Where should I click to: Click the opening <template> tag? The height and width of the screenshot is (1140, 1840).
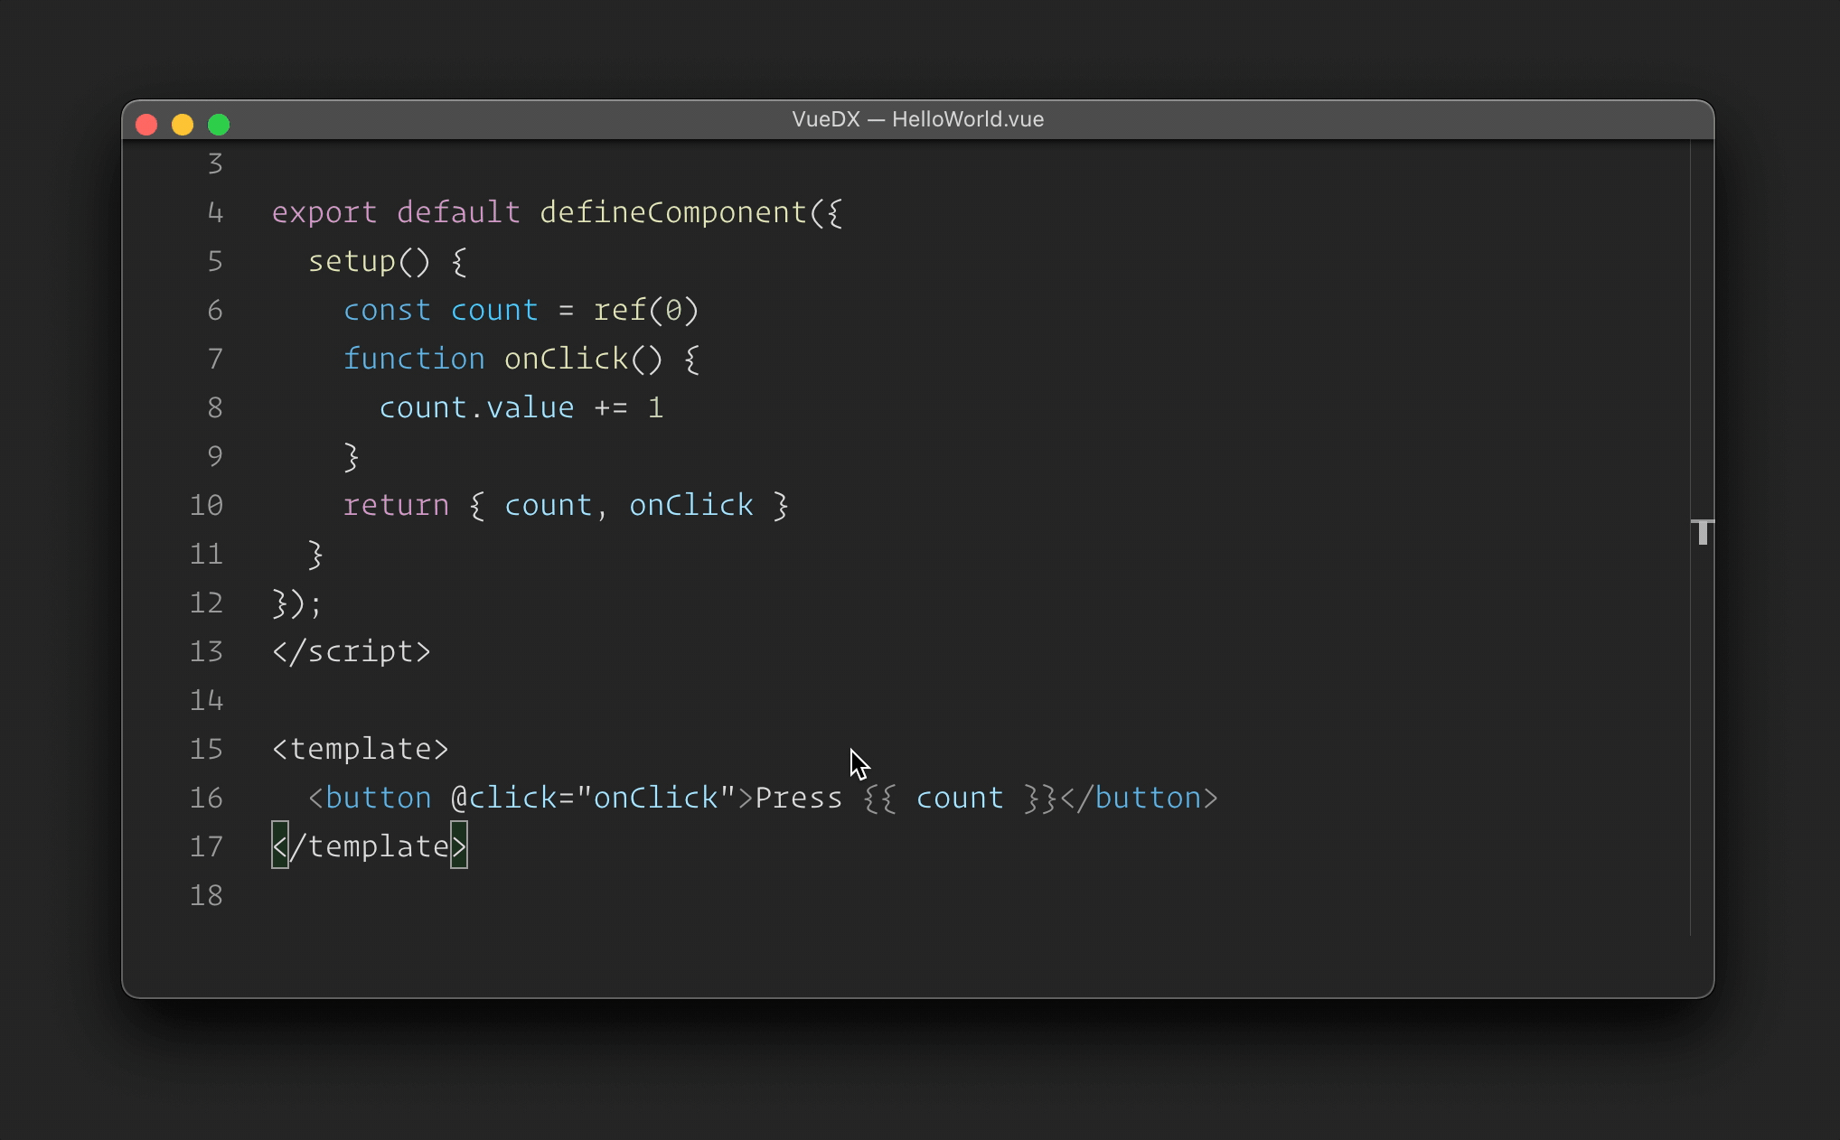[360, 749]
